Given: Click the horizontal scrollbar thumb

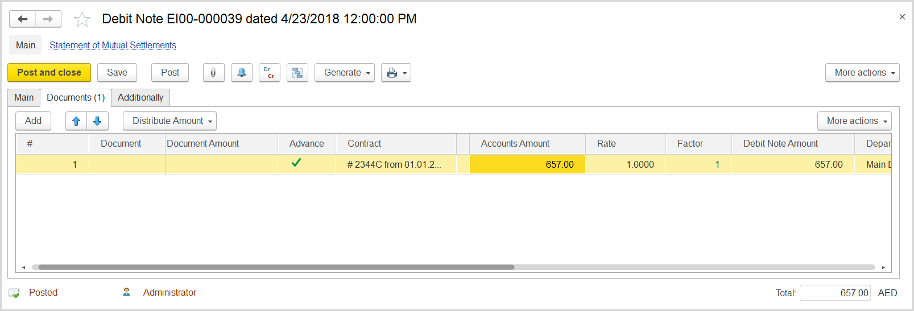Looking at the screenshot, I should click(x=276, y=267).
